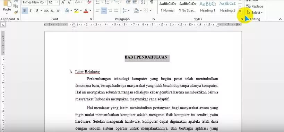
Task: Apply Normal style
Action: pos(168,7)
